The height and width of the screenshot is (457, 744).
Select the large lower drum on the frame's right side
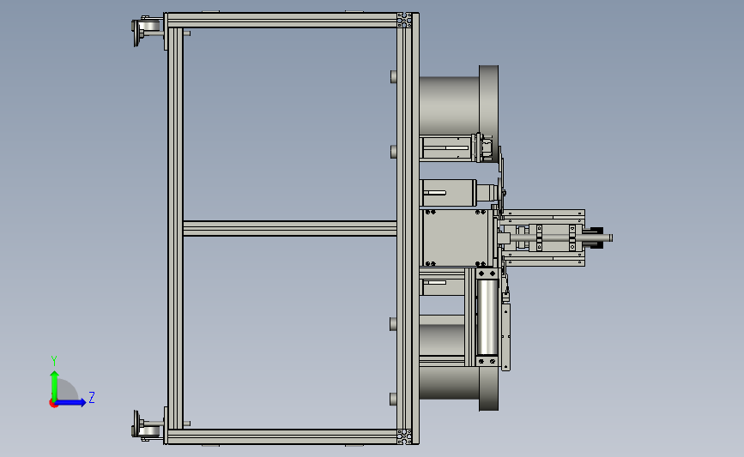pyautogui.click(x=458, y=387)
